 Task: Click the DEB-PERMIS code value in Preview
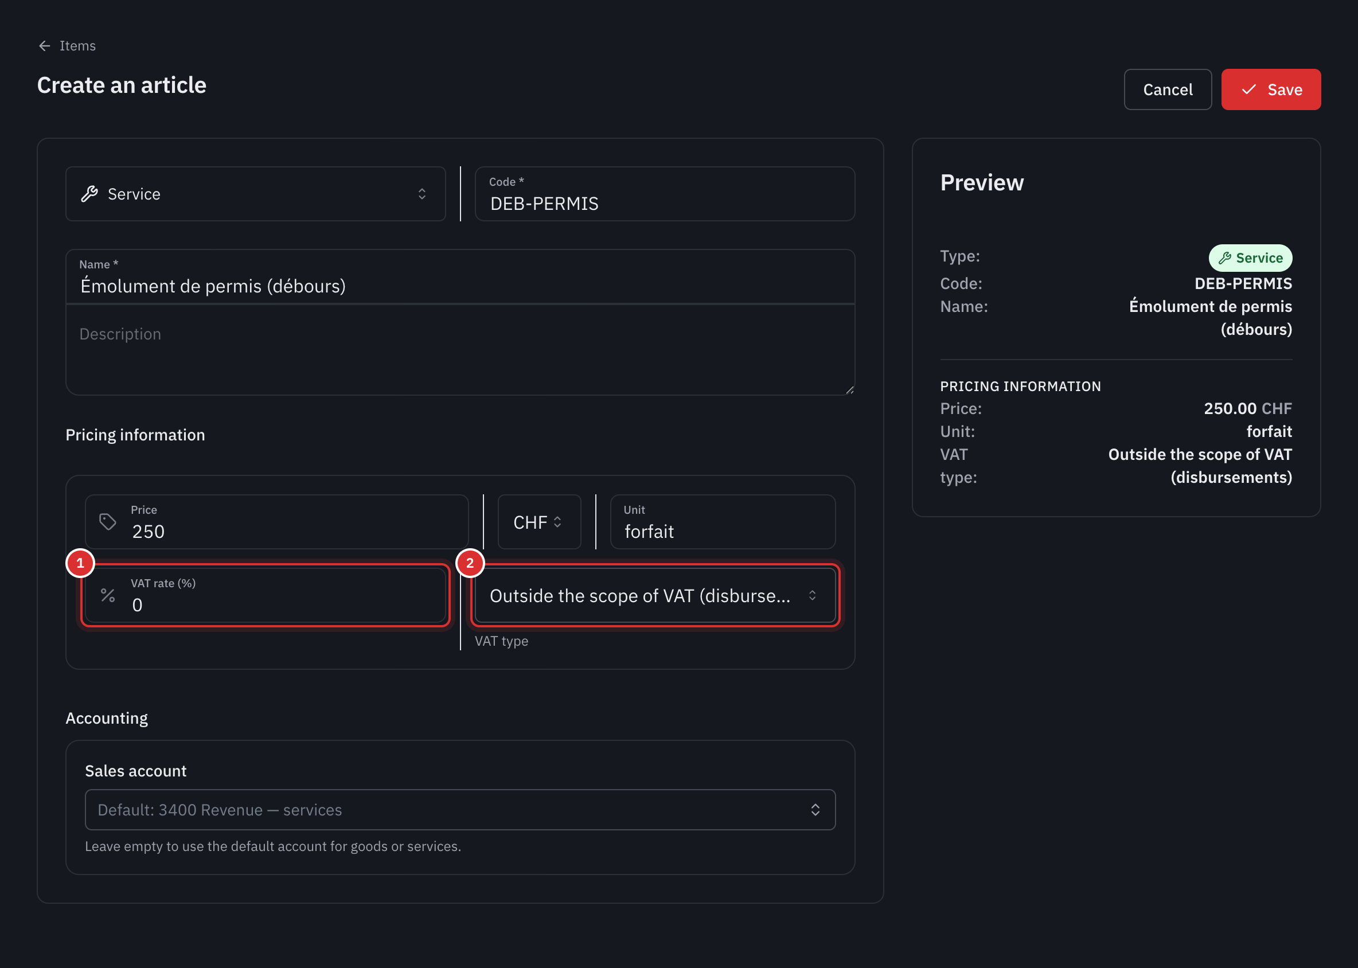[1243, 283]
